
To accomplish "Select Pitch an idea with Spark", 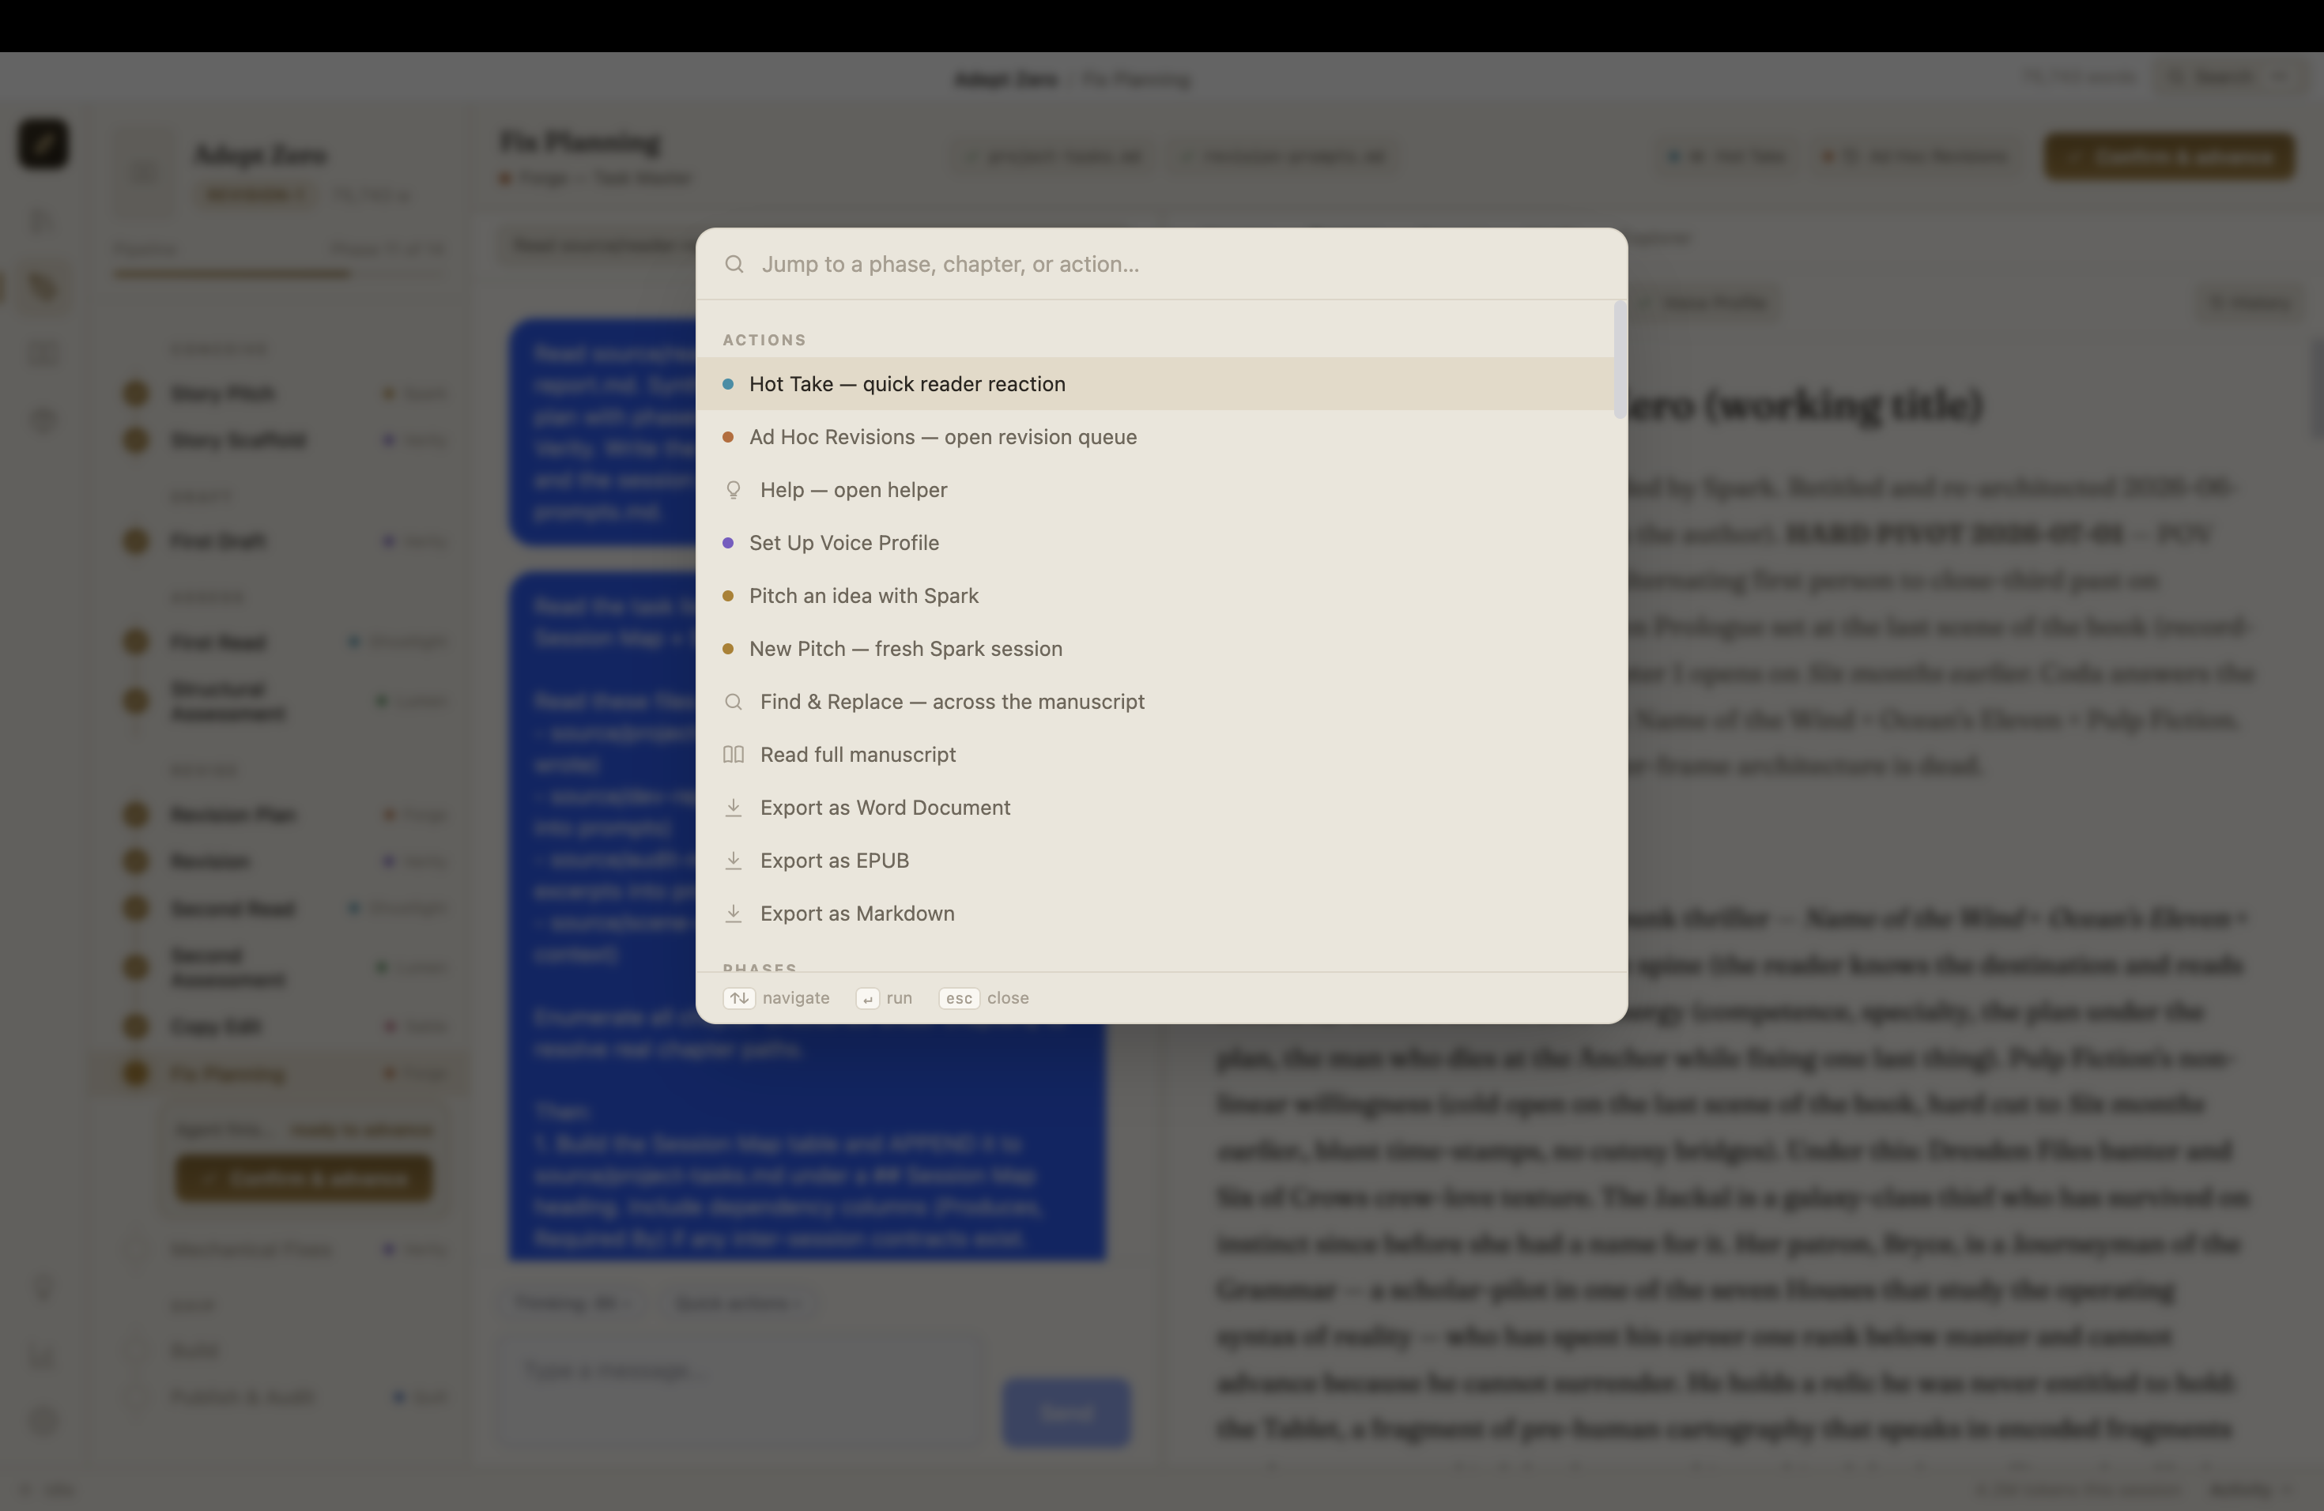I will [1154, 595].
